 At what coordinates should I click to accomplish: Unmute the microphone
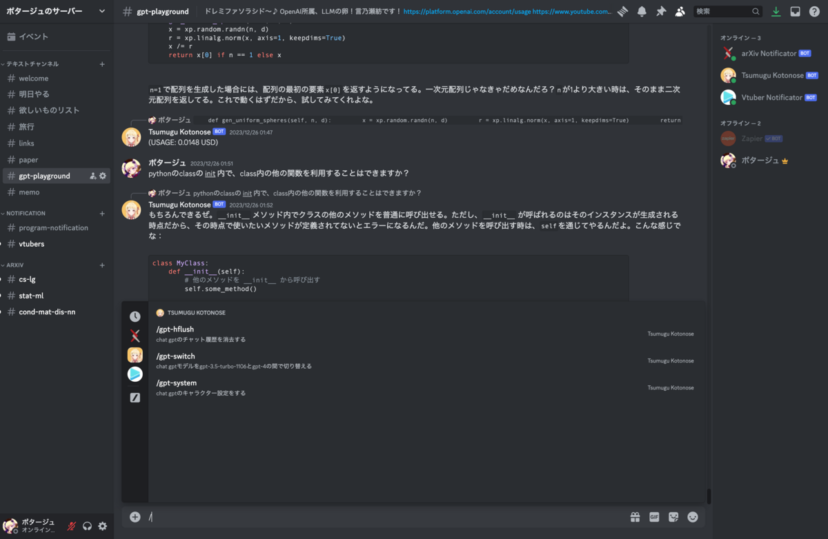tap(71, 526)
